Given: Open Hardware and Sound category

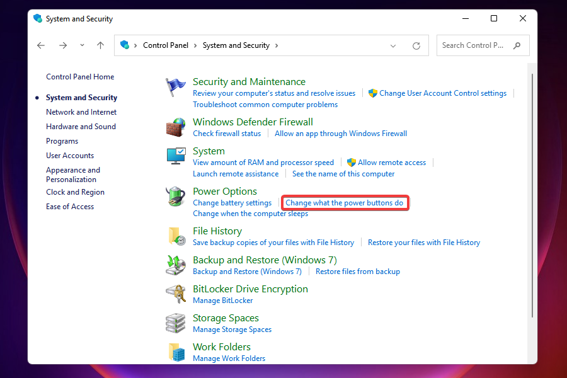Looking at the screenshot, I should (81, 127).
